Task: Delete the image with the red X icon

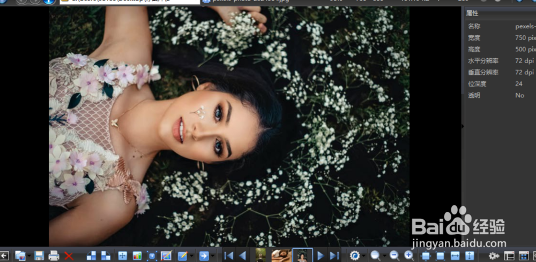Action: (69, 256)
